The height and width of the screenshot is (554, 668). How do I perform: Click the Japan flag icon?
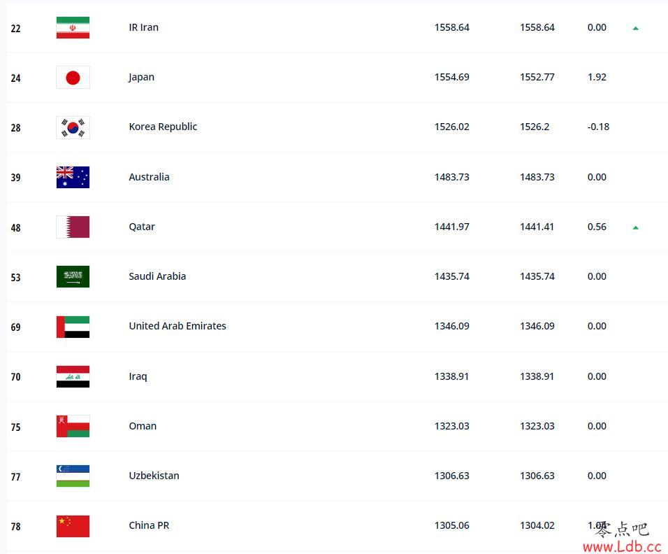pyautogui.click(x=73, y=78)
